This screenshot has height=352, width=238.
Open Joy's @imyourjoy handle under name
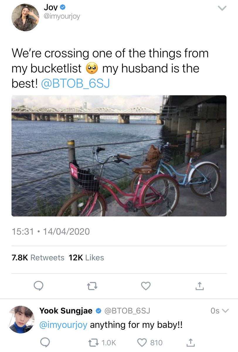pyautogui.click(x=62, y=17)
